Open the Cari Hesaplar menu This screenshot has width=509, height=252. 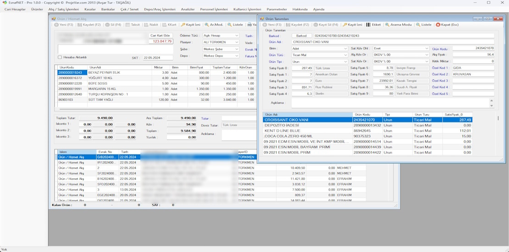15,10
